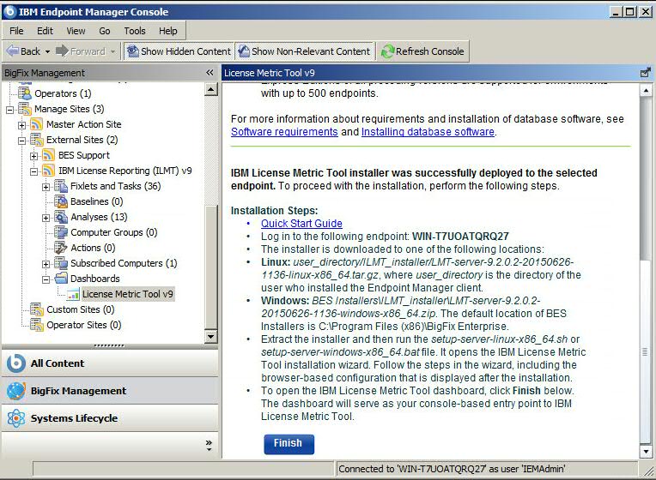Click the 'Connected to' status bar text

[452, 469]
